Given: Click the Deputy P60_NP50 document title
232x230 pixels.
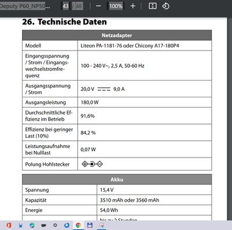Looking at the screenshot, I should [x=25, y=6].
